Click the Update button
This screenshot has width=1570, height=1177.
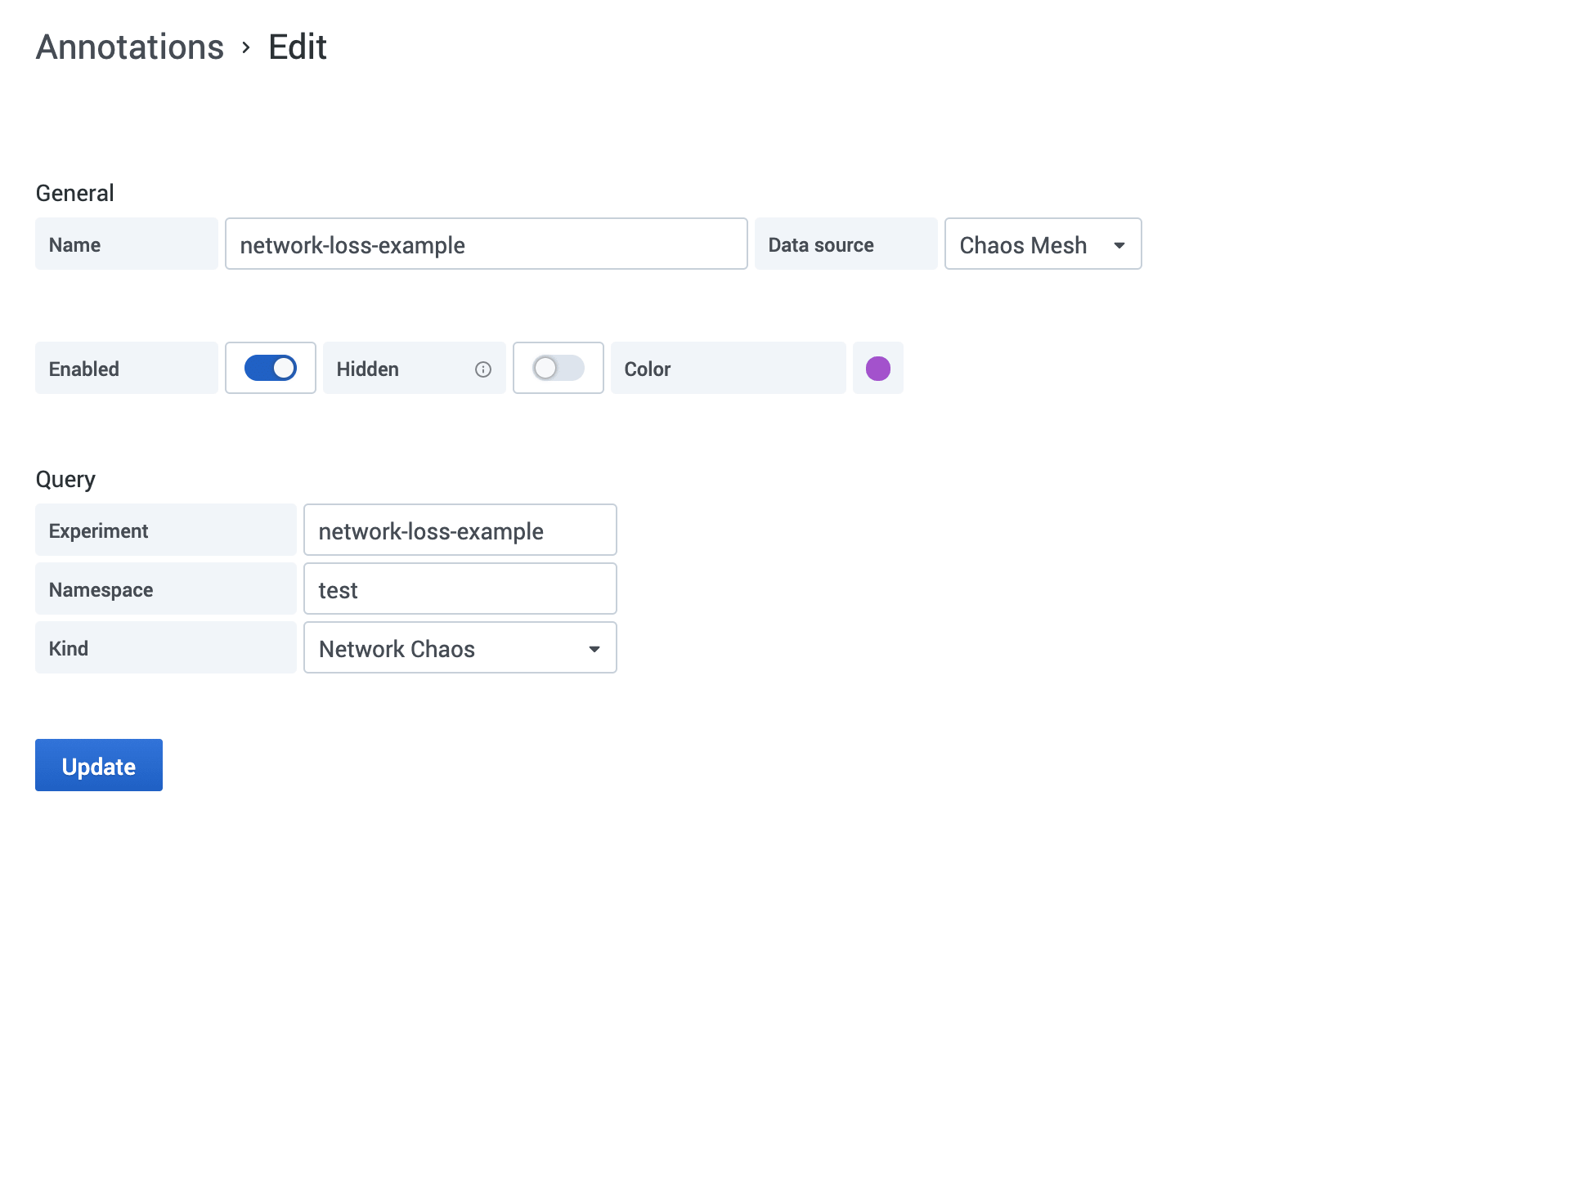pyautogui.click(x=99, y=765)
